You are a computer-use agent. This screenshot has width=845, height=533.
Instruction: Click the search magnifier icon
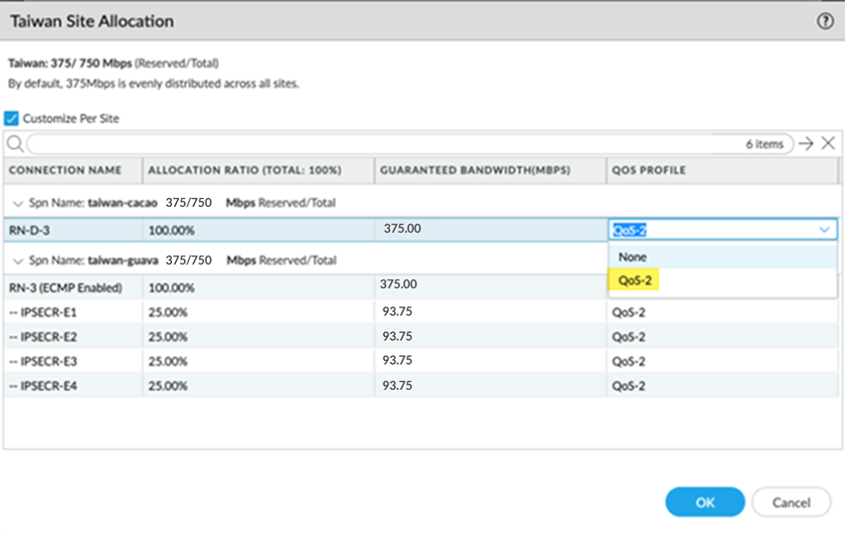tap(15, 144)
